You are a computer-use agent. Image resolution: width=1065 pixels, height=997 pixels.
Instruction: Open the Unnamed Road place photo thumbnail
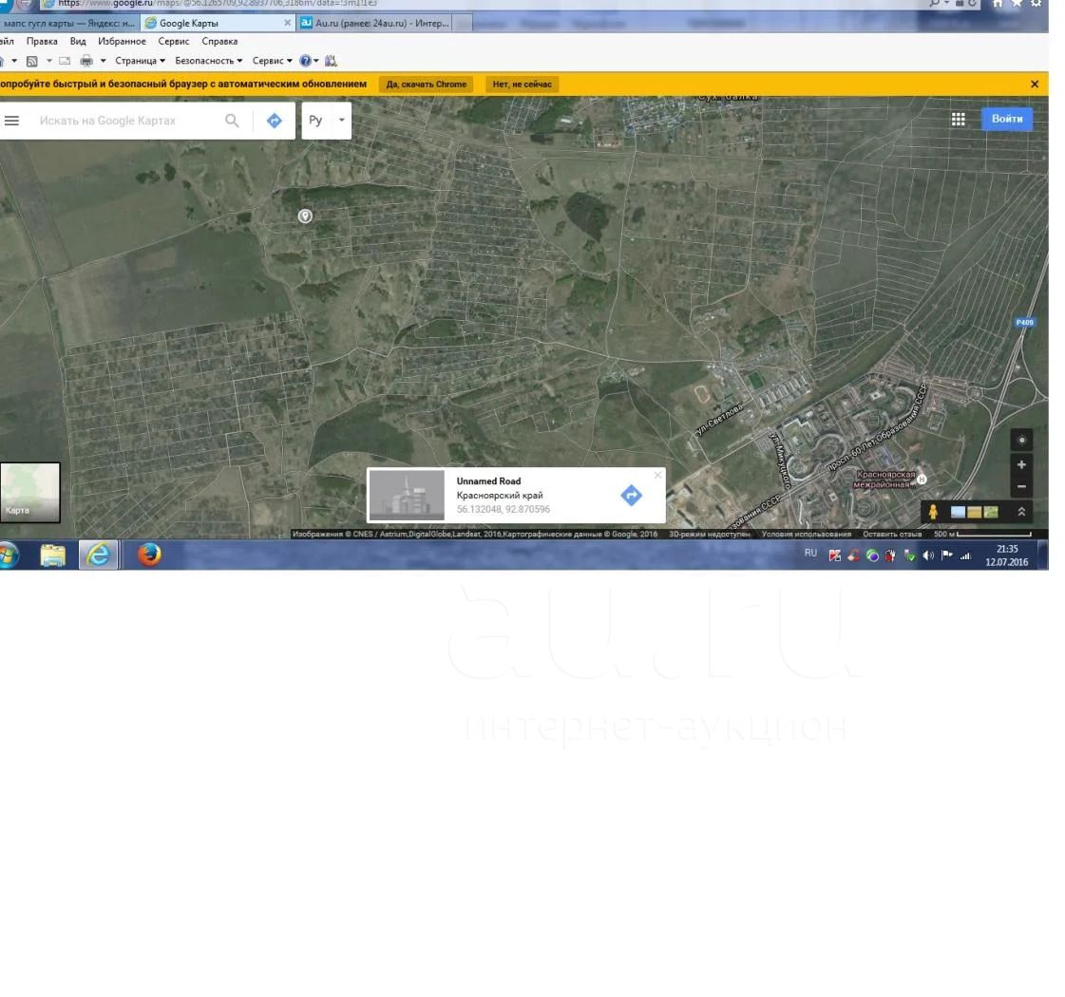[407, 496]
